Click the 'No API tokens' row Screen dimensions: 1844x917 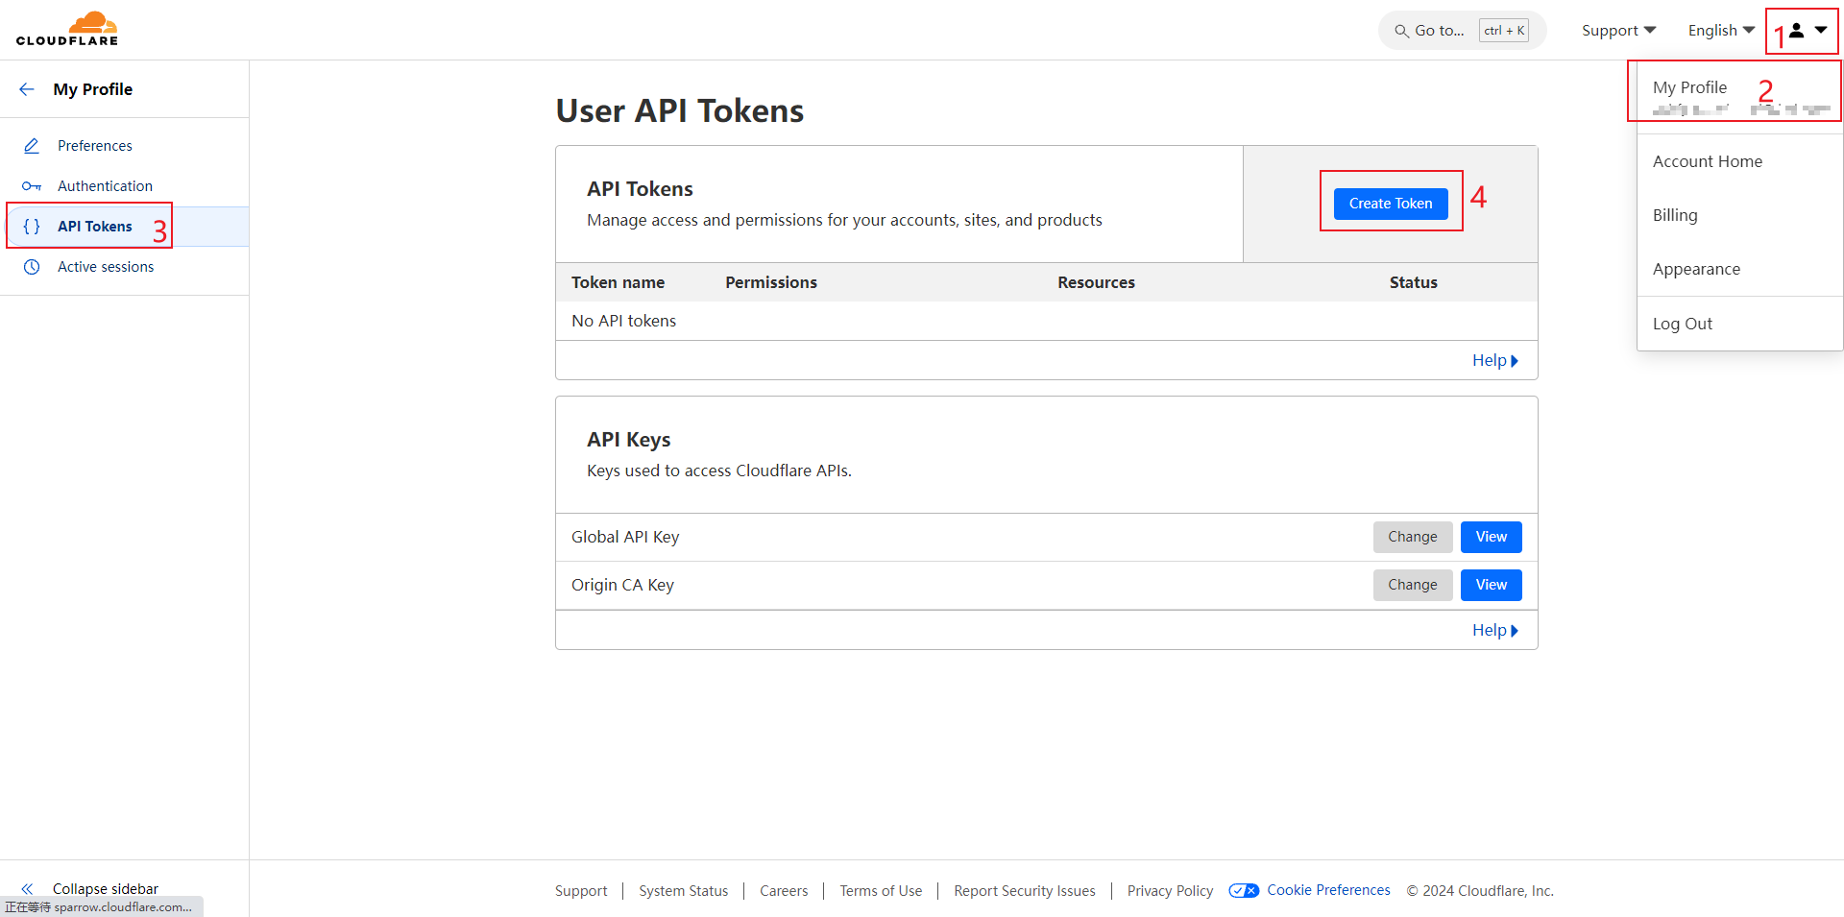coord(1047,321)
